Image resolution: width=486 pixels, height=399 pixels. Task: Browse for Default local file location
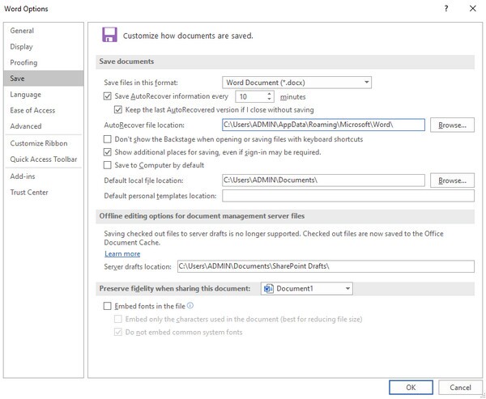coord(451,180)
